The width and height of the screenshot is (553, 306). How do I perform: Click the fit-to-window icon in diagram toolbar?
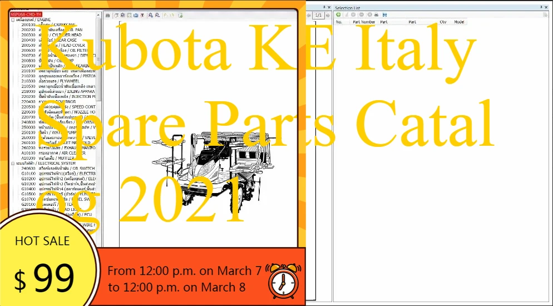point(129,16)
